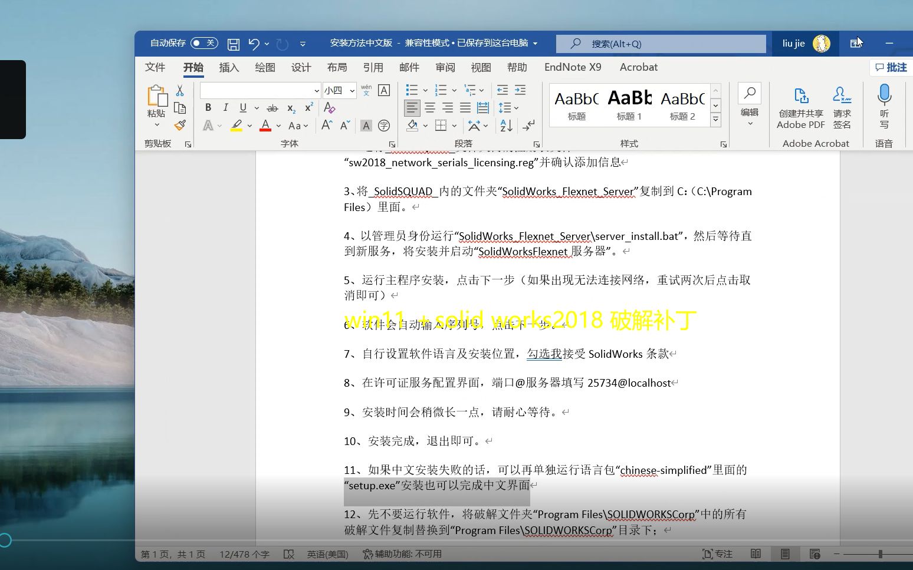
Task: Open the ribbon display options icon
Action: pyautogui.click(x=856, y=44)
